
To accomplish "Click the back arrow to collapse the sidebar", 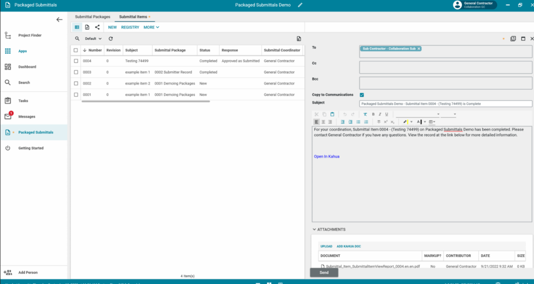I will (x=59, y=20).
